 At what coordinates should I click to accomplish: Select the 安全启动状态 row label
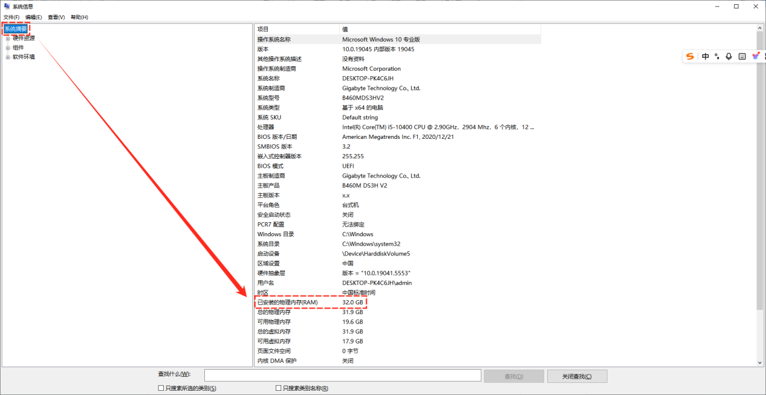tap(273, 214)
